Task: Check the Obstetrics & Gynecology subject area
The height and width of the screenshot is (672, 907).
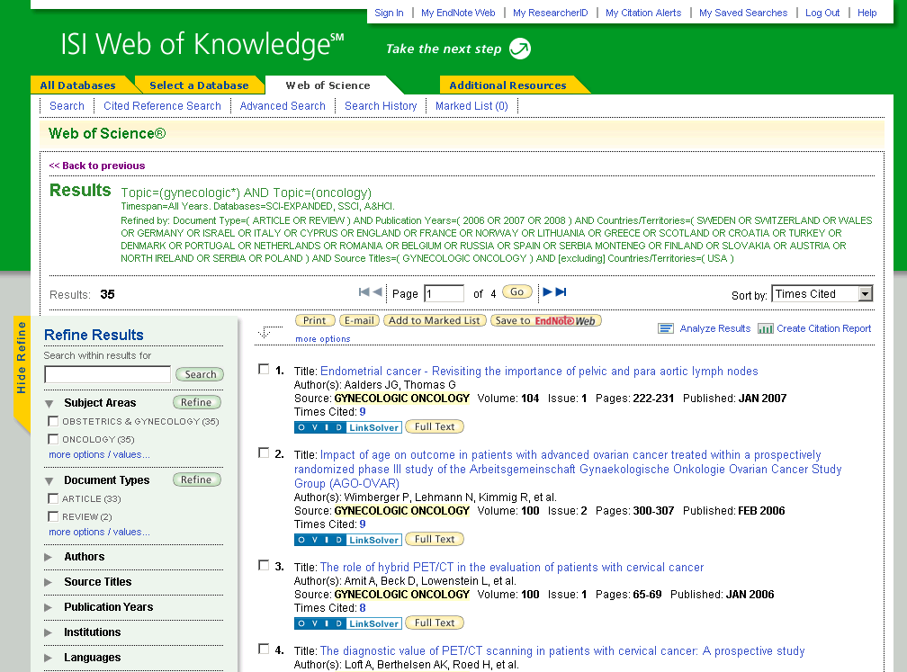Action: [53, 421]
